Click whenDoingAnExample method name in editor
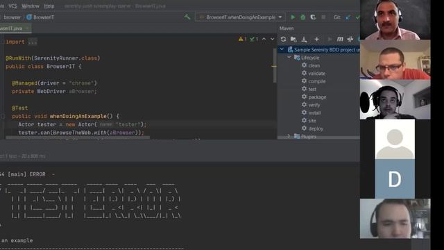 point(78,116)
